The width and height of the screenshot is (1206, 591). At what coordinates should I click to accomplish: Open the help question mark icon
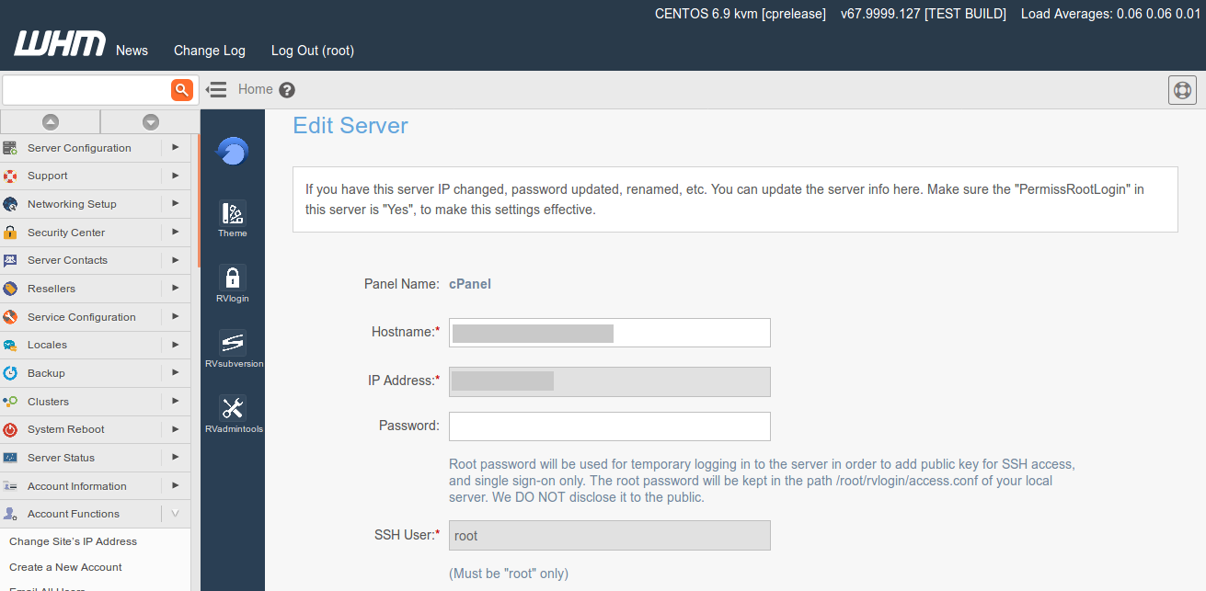287,90
